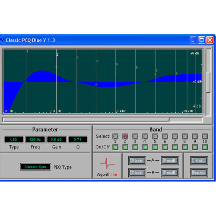The height and width of the screenshot is (216, 216).
Task: Toggle band 9 On/Off green switch
Action: point(195,147)
